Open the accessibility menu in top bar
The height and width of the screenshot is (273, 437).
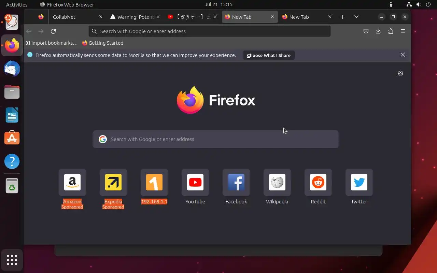coord(391,5)
